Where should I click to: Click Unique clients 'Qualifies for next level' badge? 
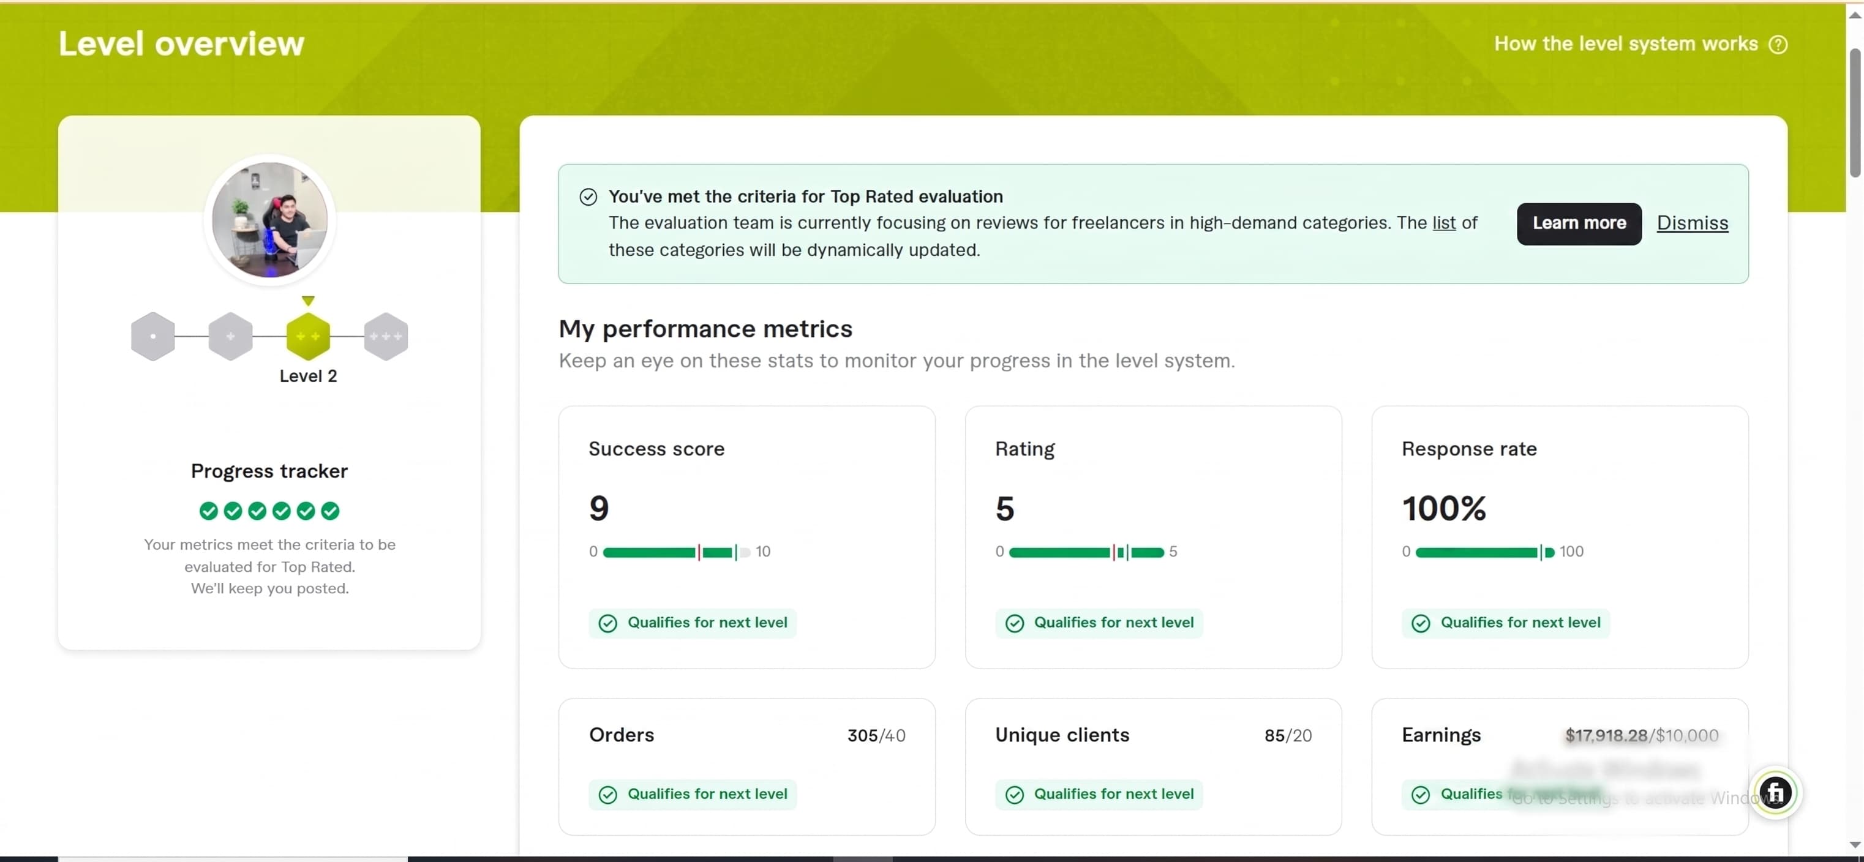pyautogui.click(x=1099, y=794)
